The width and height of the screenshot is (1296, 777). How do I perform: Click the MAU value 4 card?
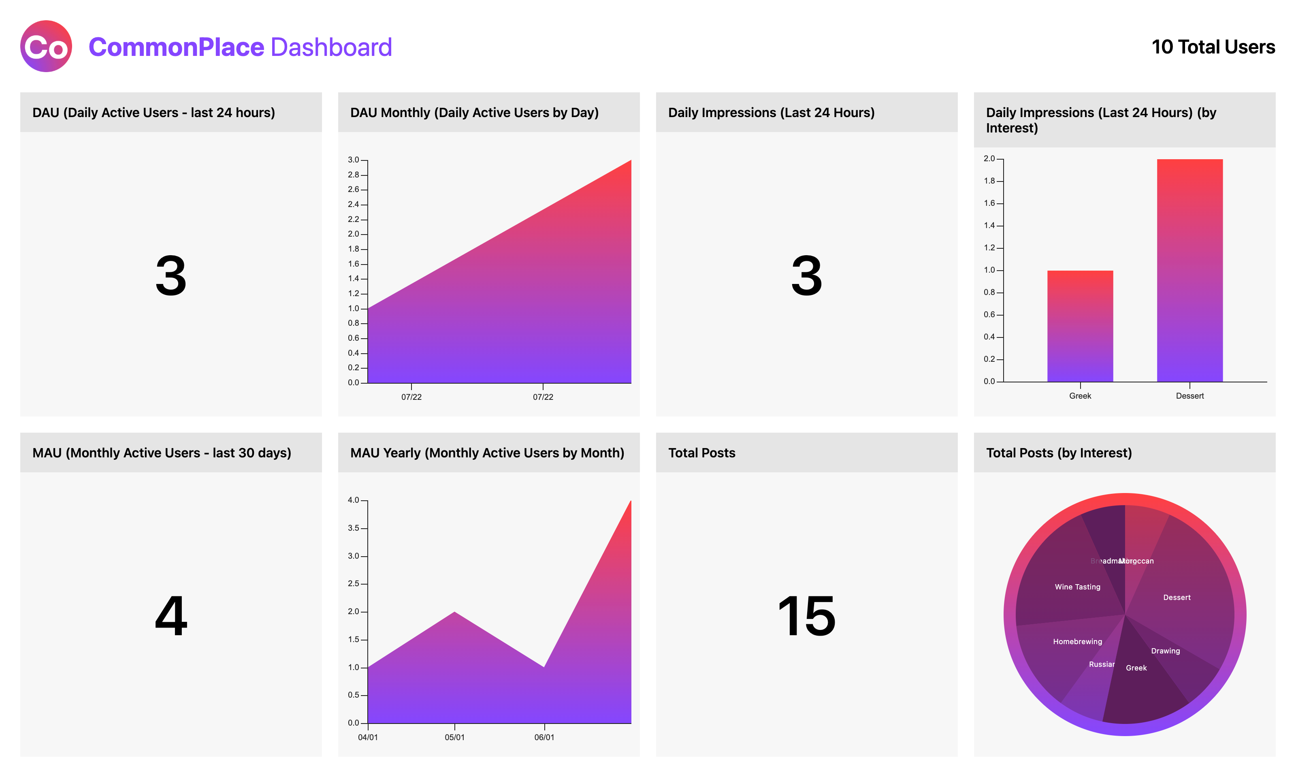click(171, 615)
